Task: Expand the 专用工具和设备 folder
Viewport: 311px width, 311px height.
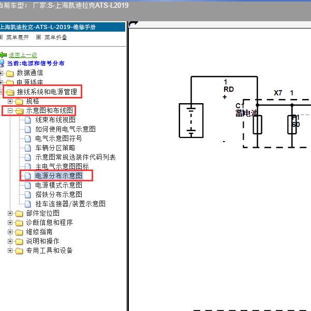Action: pyautogui.click(x=10, y=250)
